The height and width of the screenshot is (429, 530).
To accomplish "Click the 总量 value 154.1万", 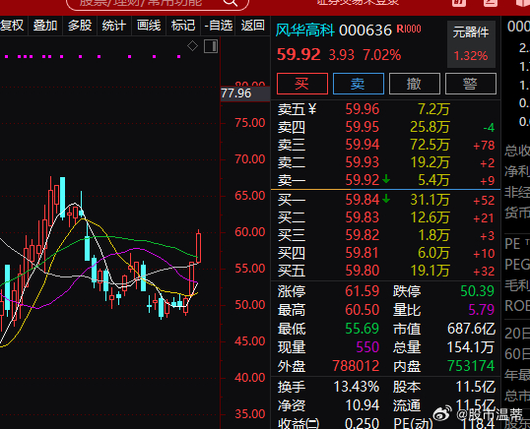I will 471,347.
